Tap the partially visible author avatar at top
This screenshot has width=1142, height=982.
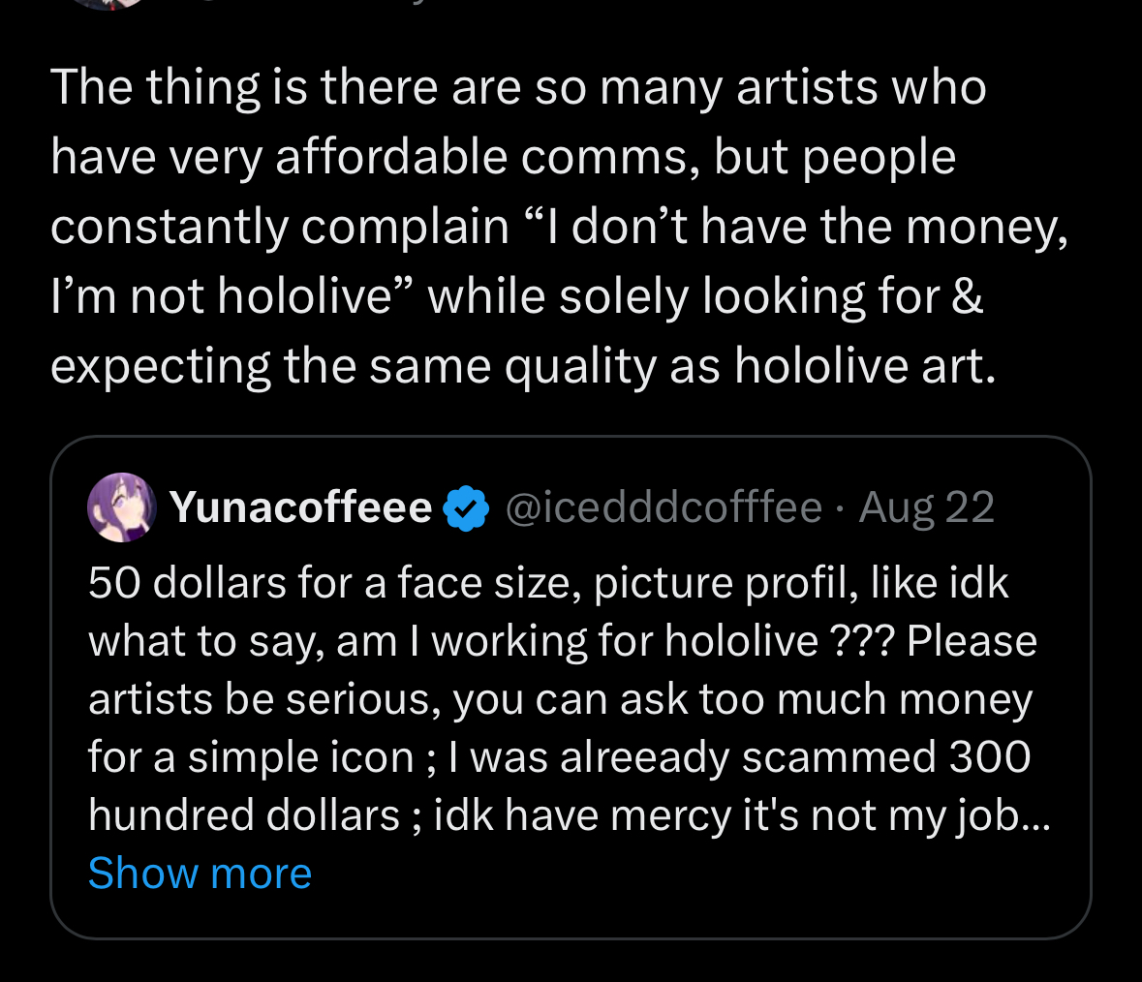pyautogui.click(x=108, y=3)
